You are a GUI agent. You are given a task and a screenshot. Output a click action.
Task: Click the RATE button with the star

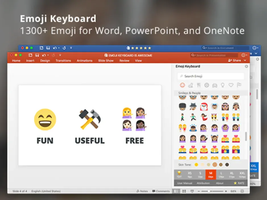pyautogui.click(x=239, y=183)
